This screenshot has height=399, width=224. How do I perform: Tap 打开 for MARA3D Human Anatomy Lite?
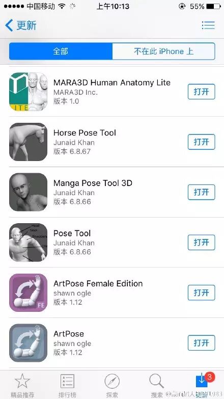pos(202,92)
